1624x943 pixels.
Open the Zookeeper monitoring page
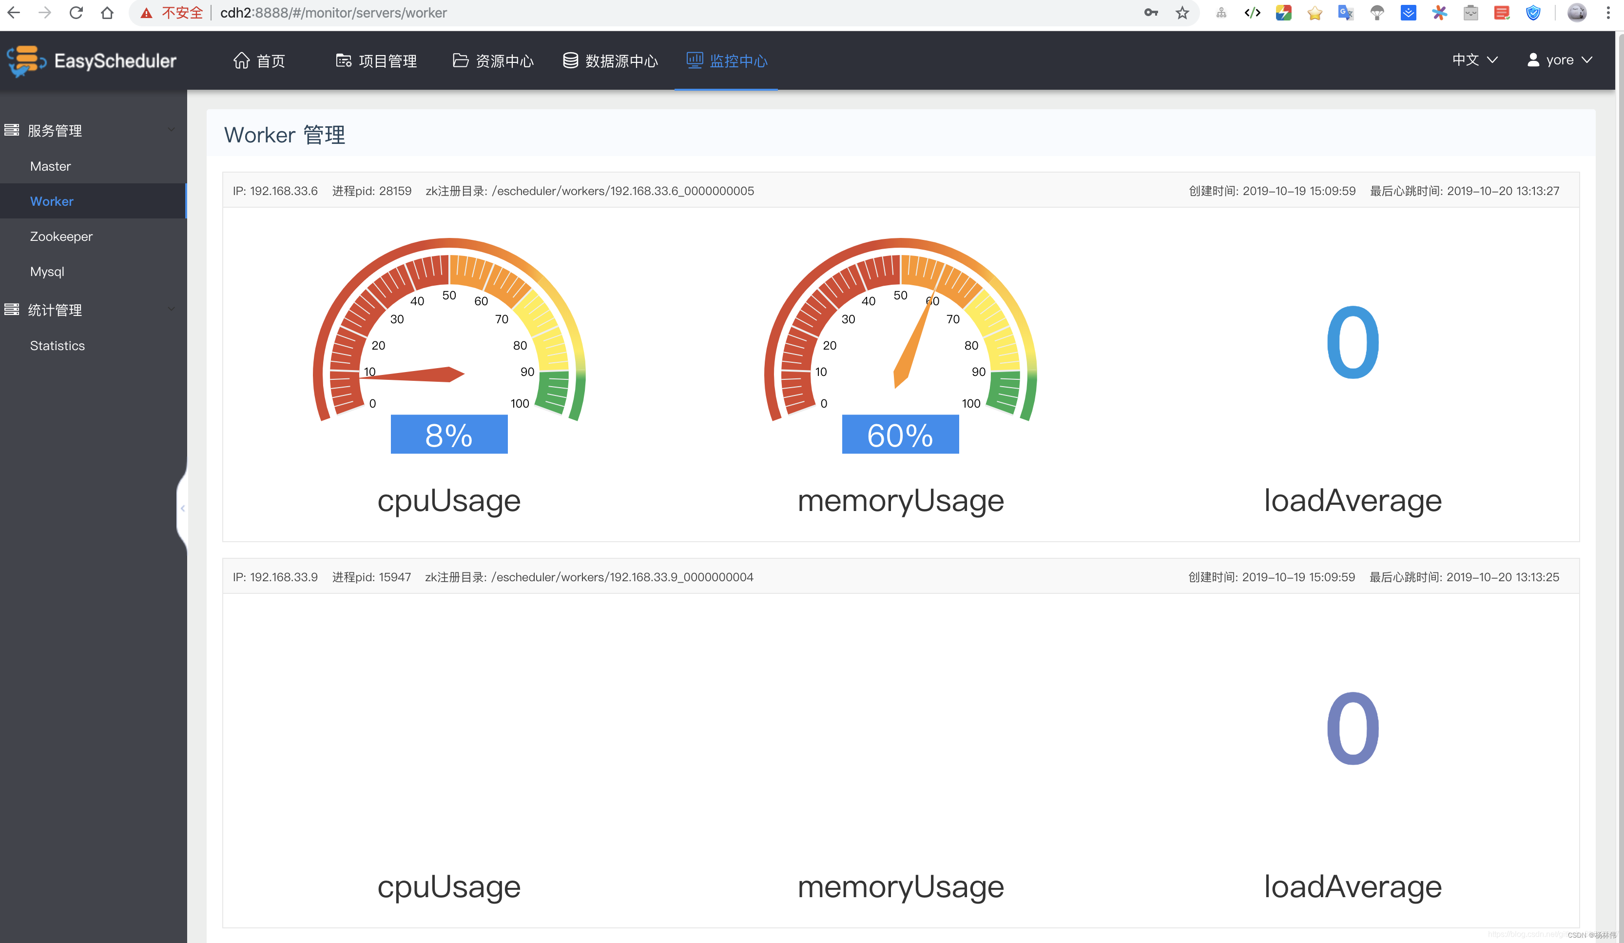[60, 236]
